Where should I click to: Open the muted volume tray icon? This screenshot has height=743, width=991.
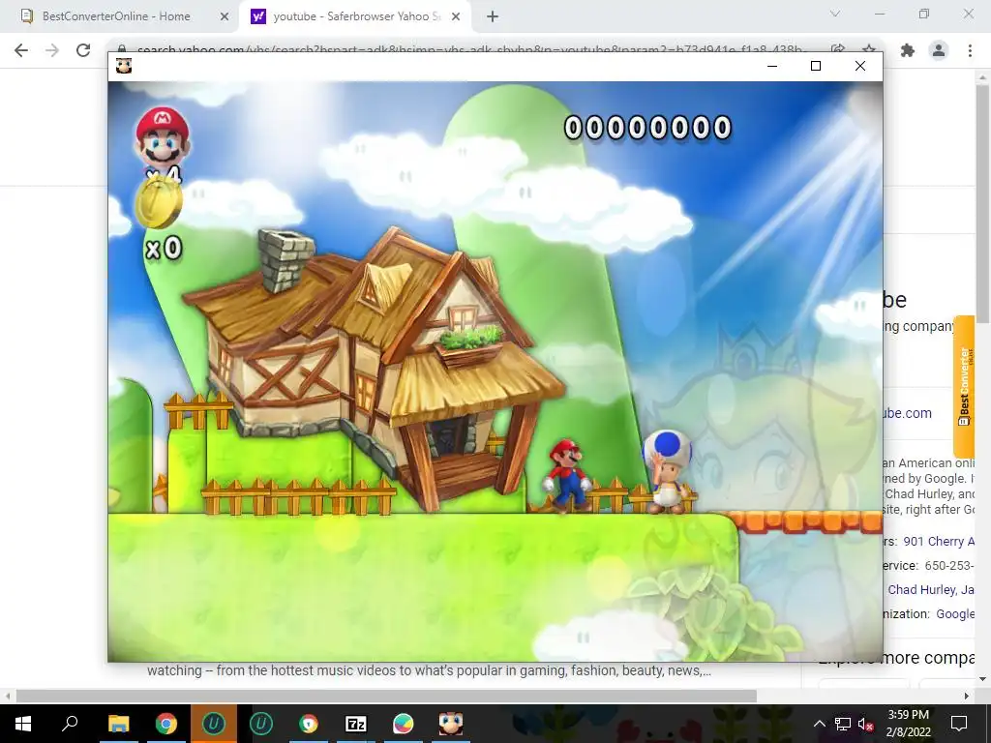pyautogui.click(x=865, y=724)
